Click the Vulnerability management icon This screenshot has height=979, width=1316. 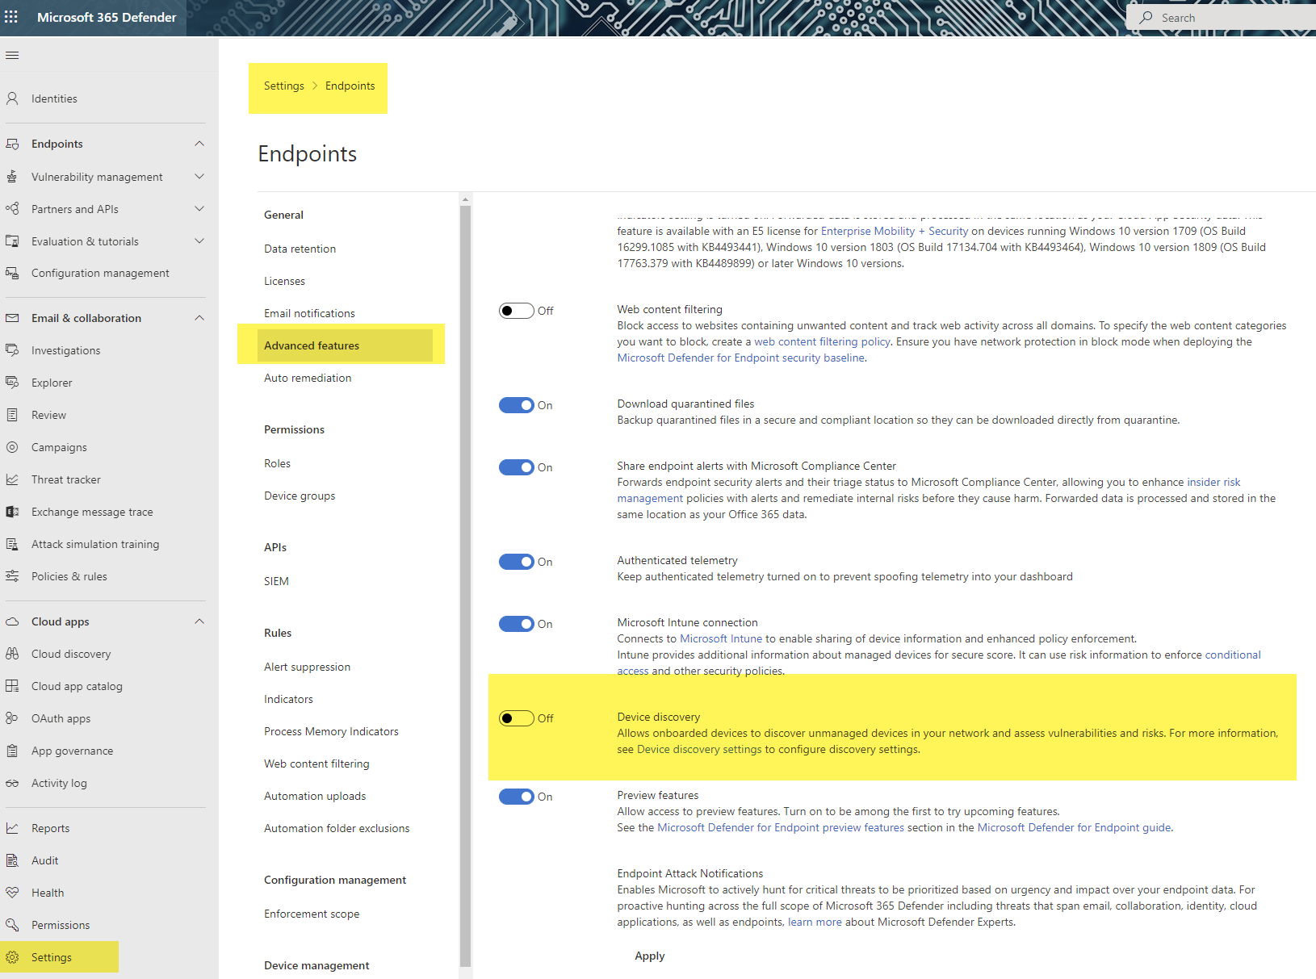pyautogui.click(x=12, y=177)
